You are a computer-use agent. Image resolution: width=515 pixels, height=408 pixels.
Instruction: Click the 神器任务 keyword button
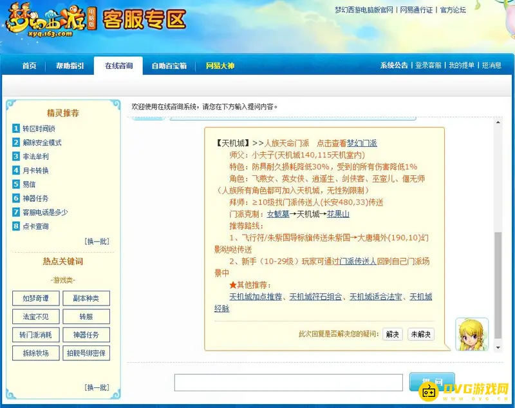[86, 335]
